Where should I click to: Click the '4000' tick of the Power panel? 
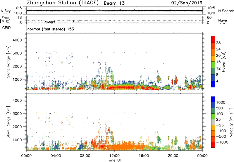pos(17,40)
